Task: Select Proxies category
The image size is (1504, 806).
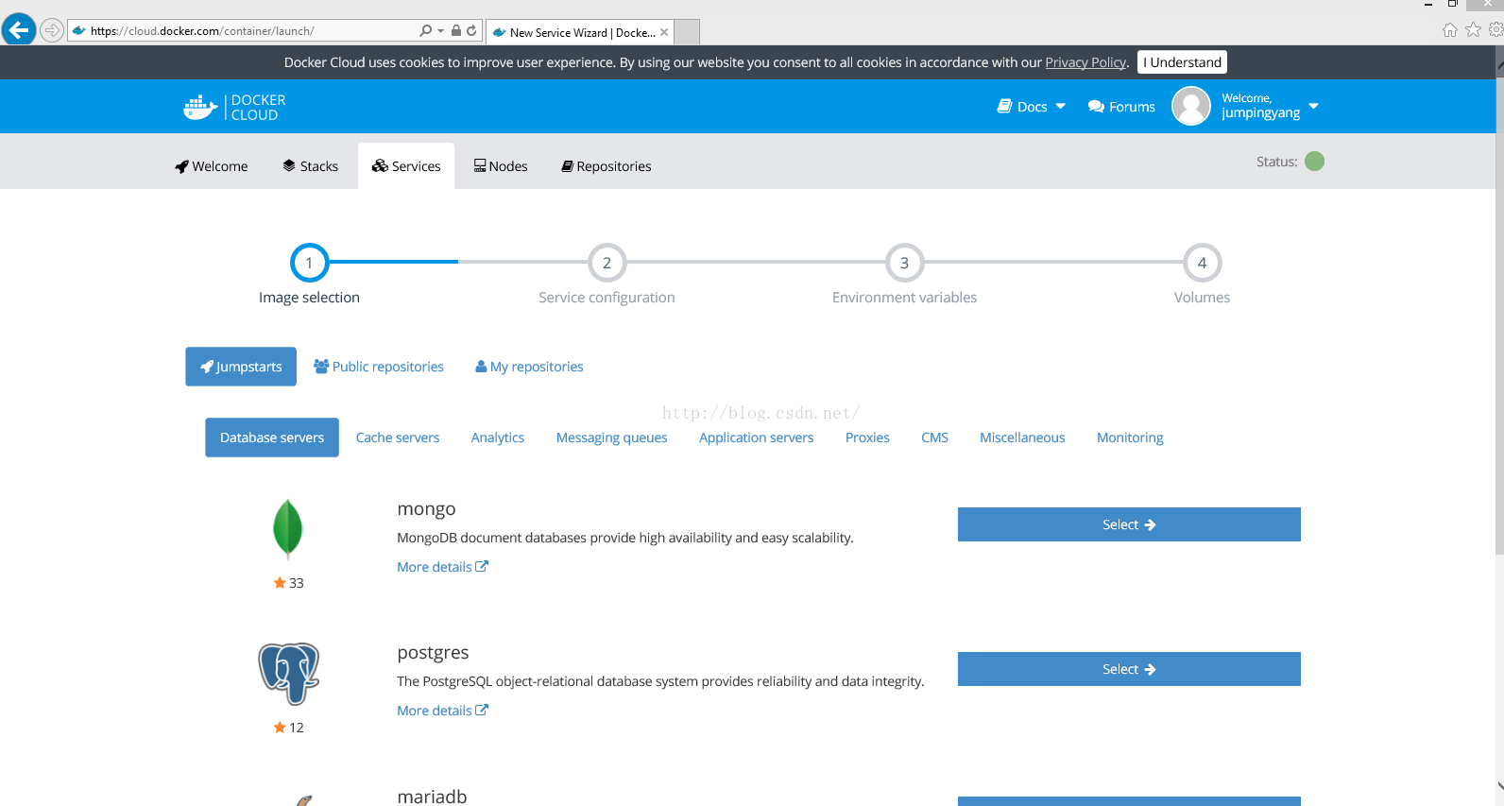Action: click(x=867, y=437)
